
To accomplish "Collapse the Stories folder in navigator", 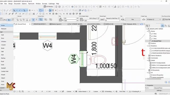I will (x=147, y=31).
